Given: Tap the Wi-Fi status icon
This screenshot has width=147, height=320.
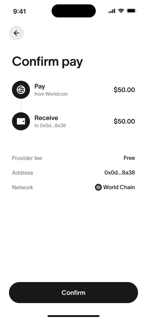Looking at the screenshot, I should [x=121, y=11].
